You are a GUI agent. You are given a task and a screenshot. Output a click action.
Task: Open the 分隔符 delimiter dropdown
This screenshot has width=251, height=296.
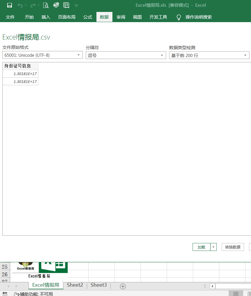126,55
